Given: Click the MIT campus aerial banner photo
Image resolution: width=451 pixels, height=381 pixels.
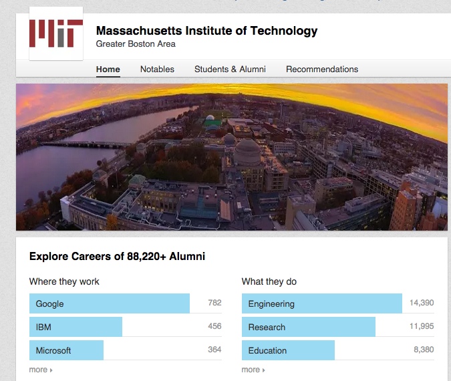Looking at the screenshot, I should point(231,157).
